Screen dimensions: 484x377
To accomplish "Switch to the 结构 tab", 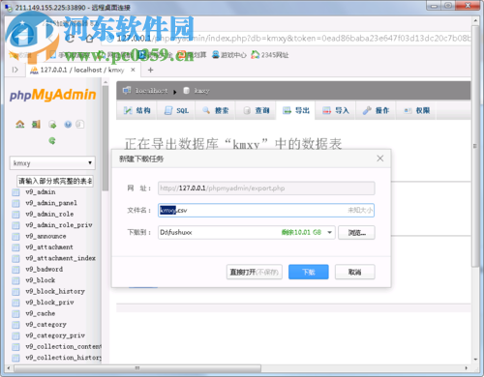I will point(136,110).
